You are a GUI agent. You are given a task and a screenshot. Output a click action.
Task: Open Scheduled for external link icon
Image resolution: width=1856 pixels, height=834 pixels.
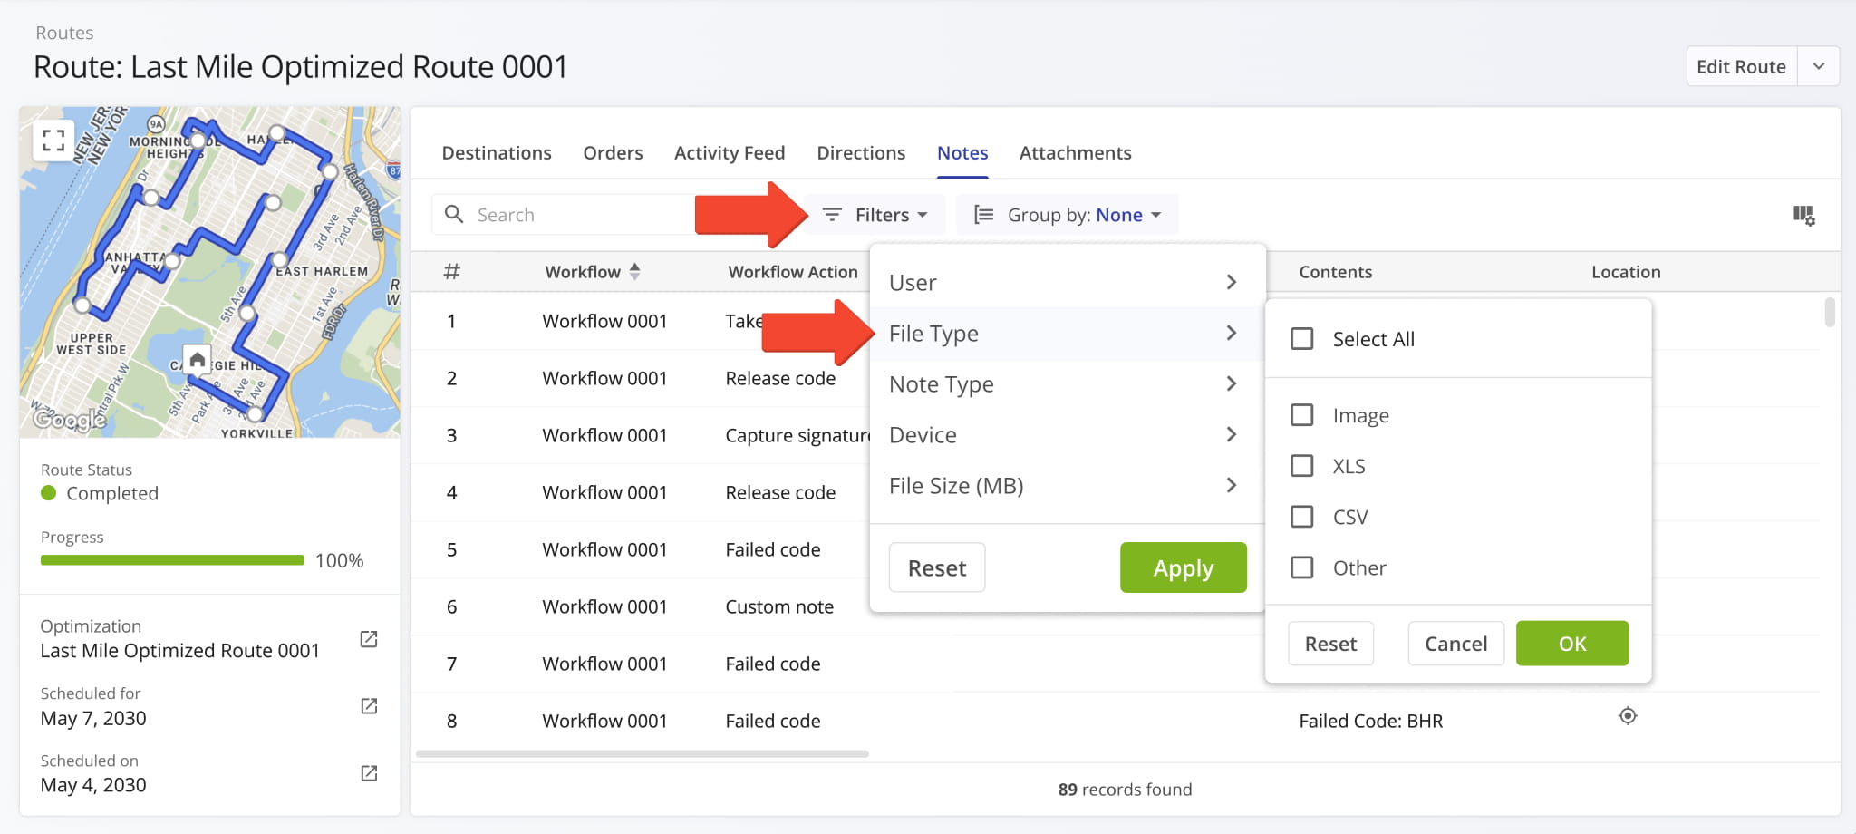[369, 706]
